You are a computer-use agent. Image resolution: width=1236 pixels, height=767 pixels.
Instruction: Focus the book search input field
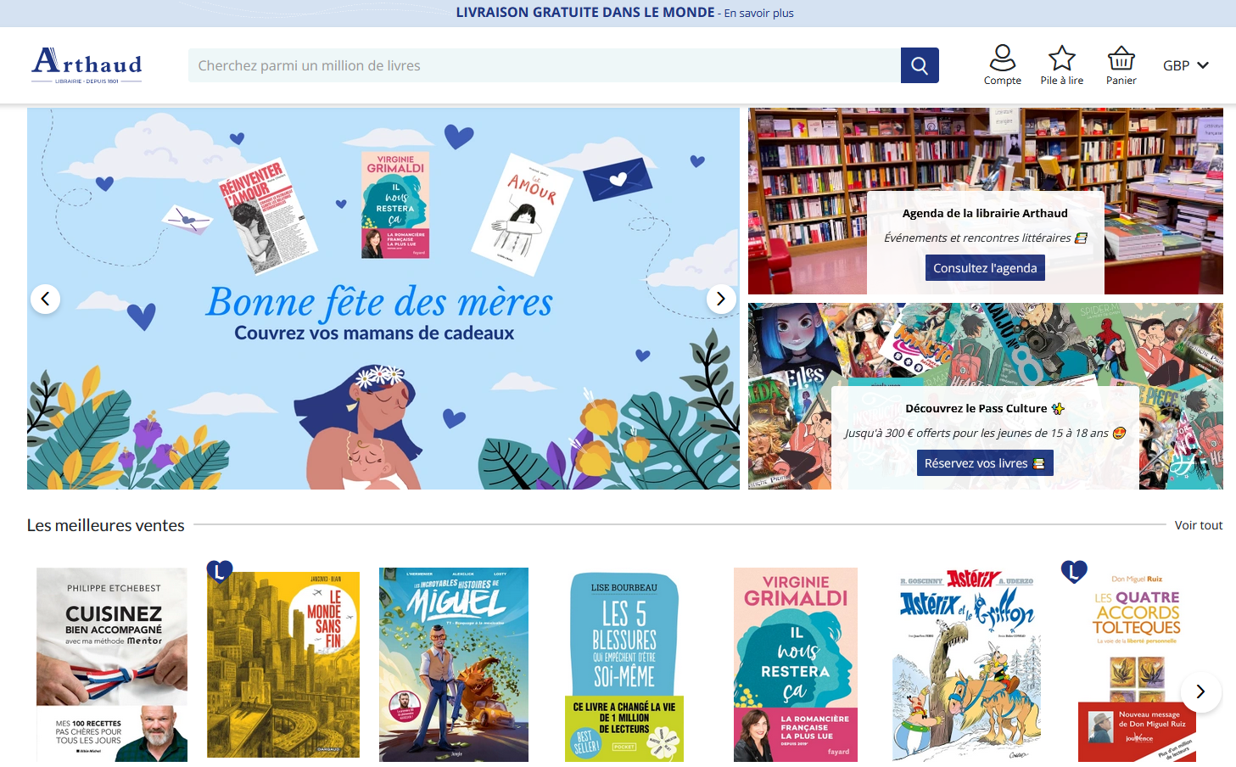[x=545, y=65]
